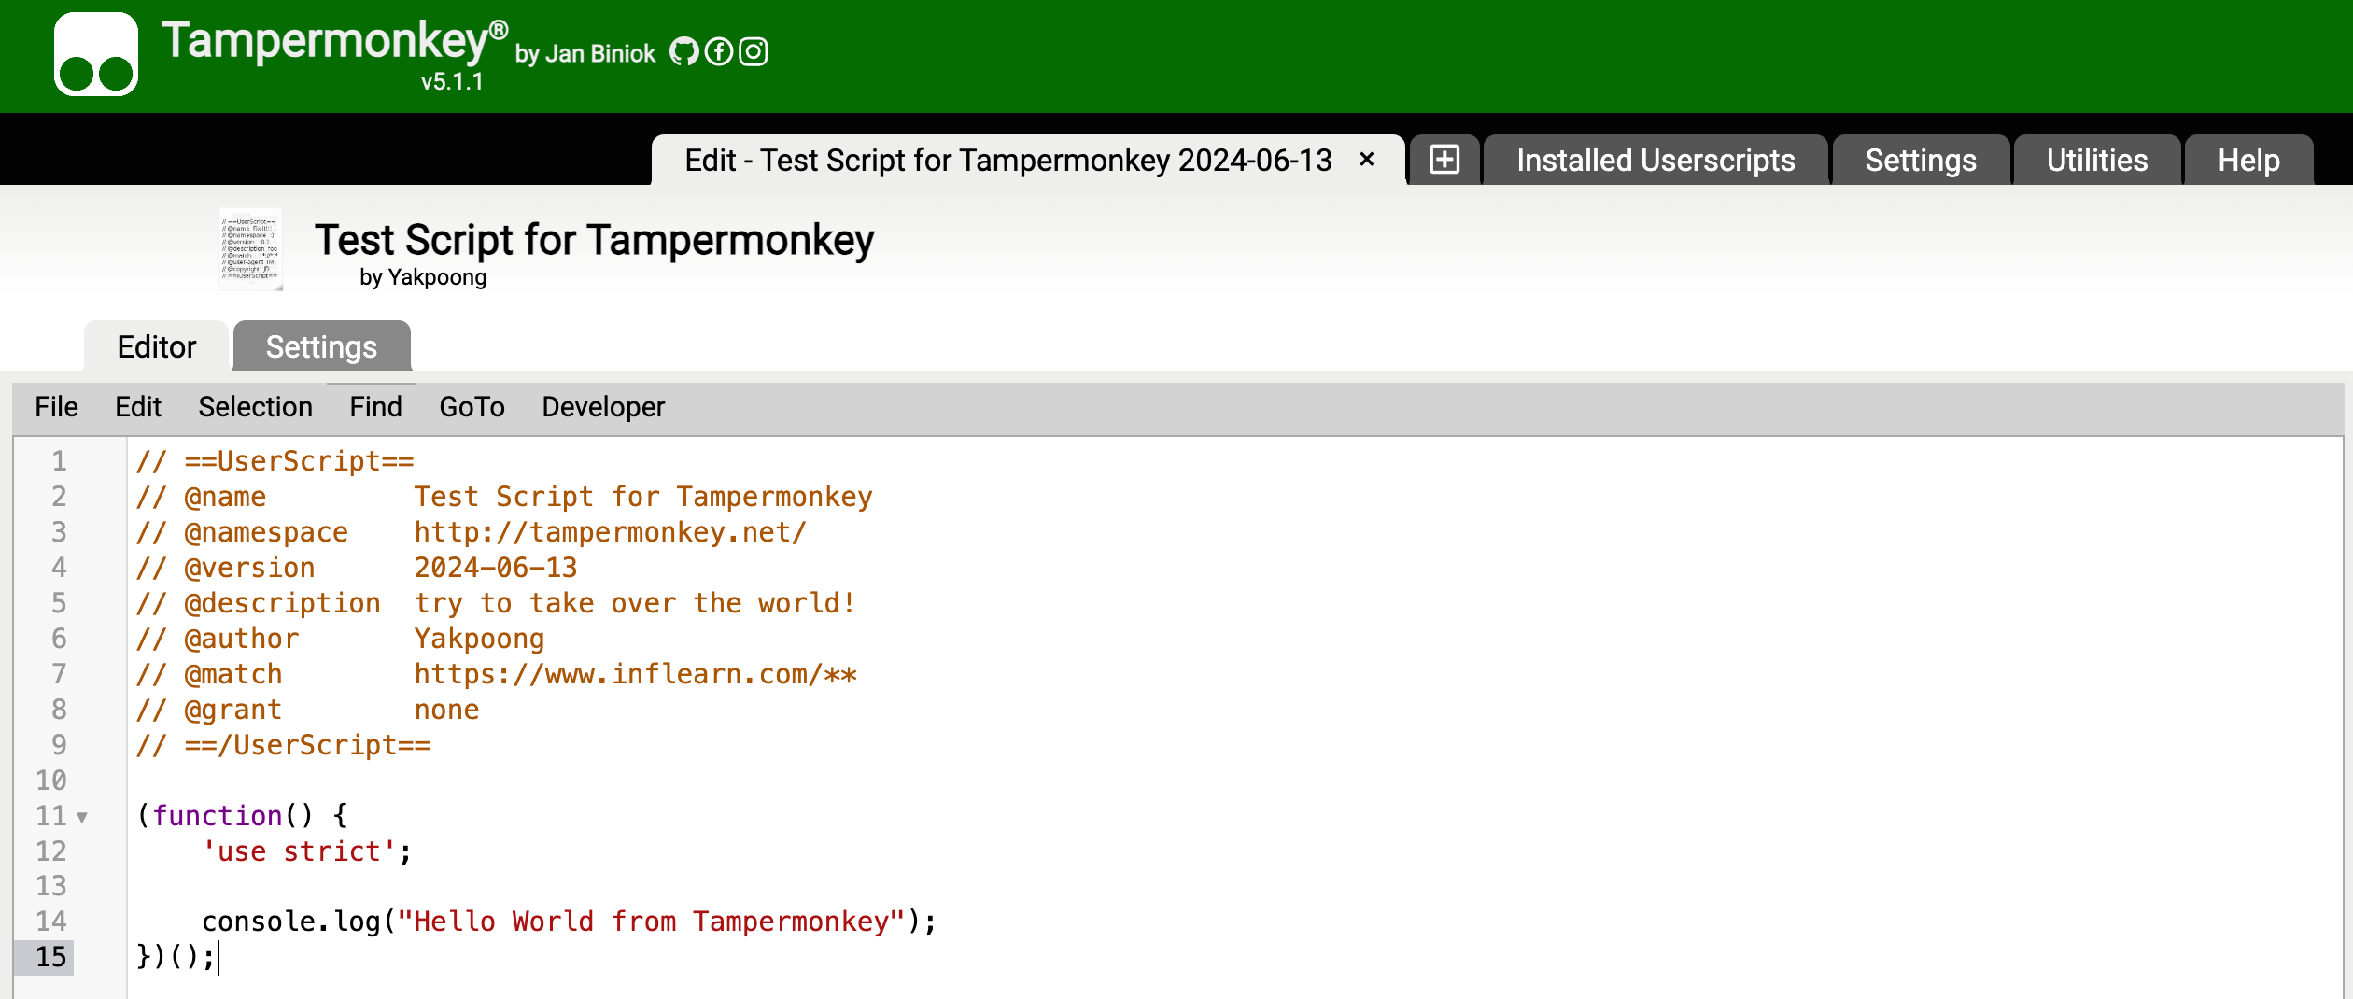
Task: Open the Developer menu
Action: pyautogui.click(x=603, y=407)
